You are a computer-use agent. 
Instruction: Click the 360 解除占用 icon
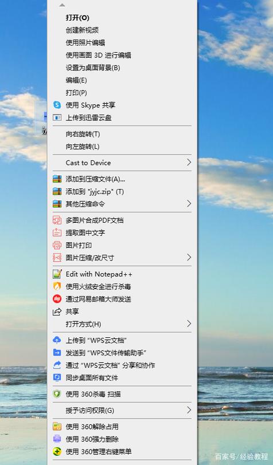[57, 427]
